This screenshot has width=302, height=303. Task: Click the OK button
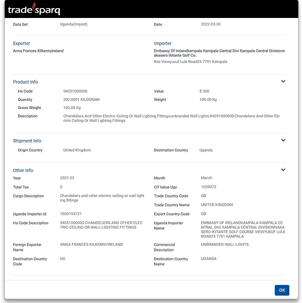tap(282, 290)
